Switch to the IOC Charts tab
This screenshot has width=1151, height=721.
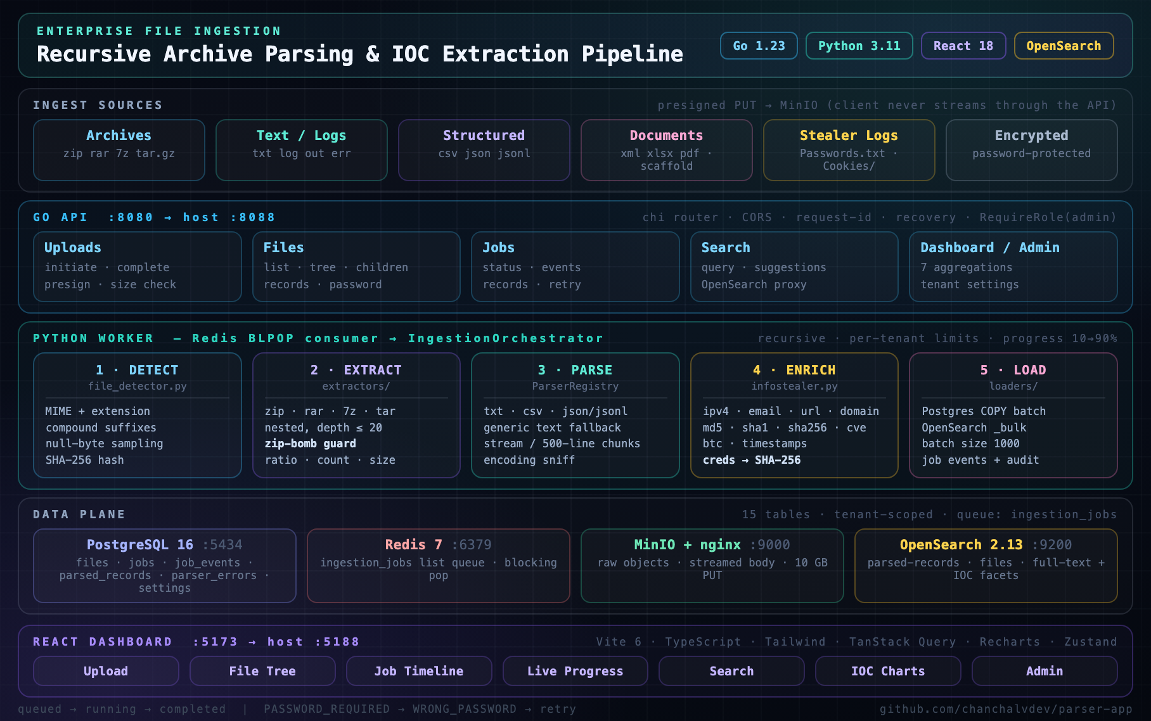pos(888,671)
